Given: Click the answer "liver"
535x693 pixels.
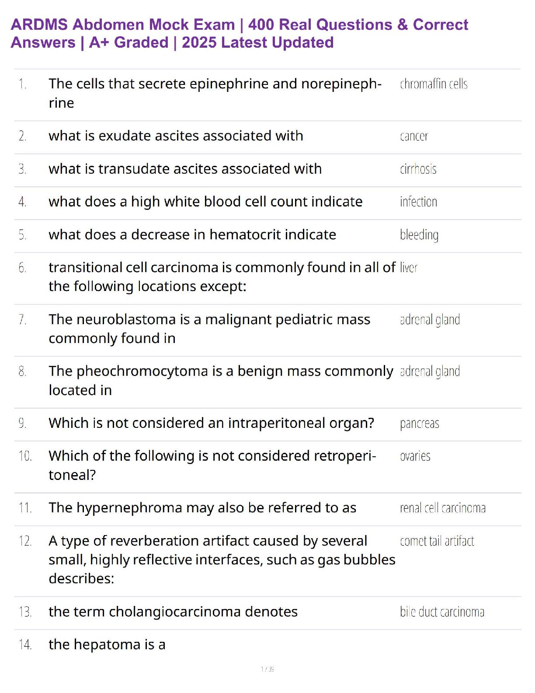Looking at the screenshot, I should point(408,268).
